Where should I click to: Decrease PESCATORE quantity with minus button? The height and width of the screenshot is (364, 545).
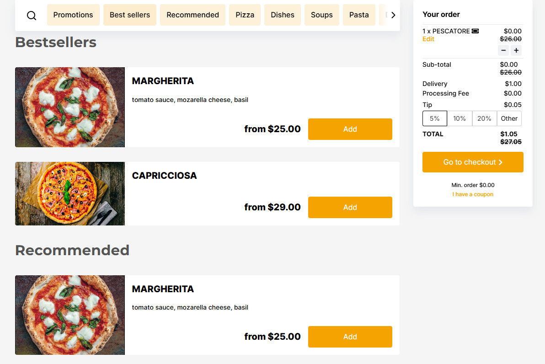coord(503,50)
